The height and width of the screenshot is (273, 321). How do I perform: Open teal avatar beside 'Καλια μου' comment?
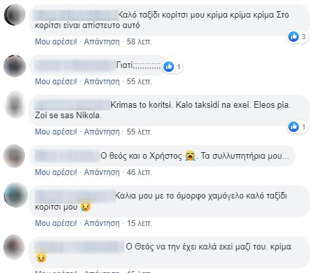pyautogui.click(x=16, y=195)
